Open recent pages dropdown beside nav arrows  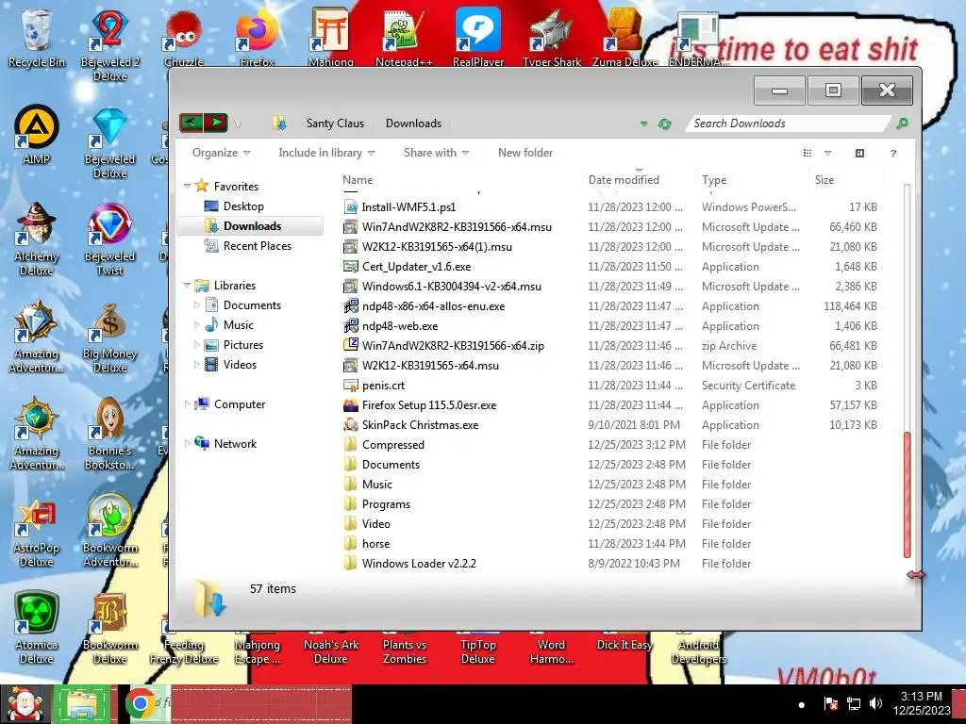238,123
